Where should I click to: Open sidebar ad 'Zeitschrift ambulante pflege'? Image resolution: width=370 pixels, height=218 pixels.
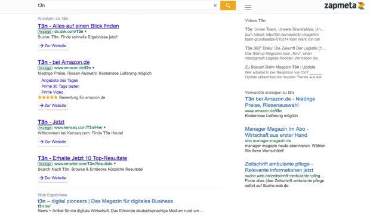[279, 167]
